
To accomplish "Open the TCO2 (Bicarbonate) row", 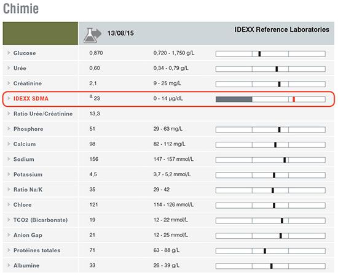I will coord(41,220).
